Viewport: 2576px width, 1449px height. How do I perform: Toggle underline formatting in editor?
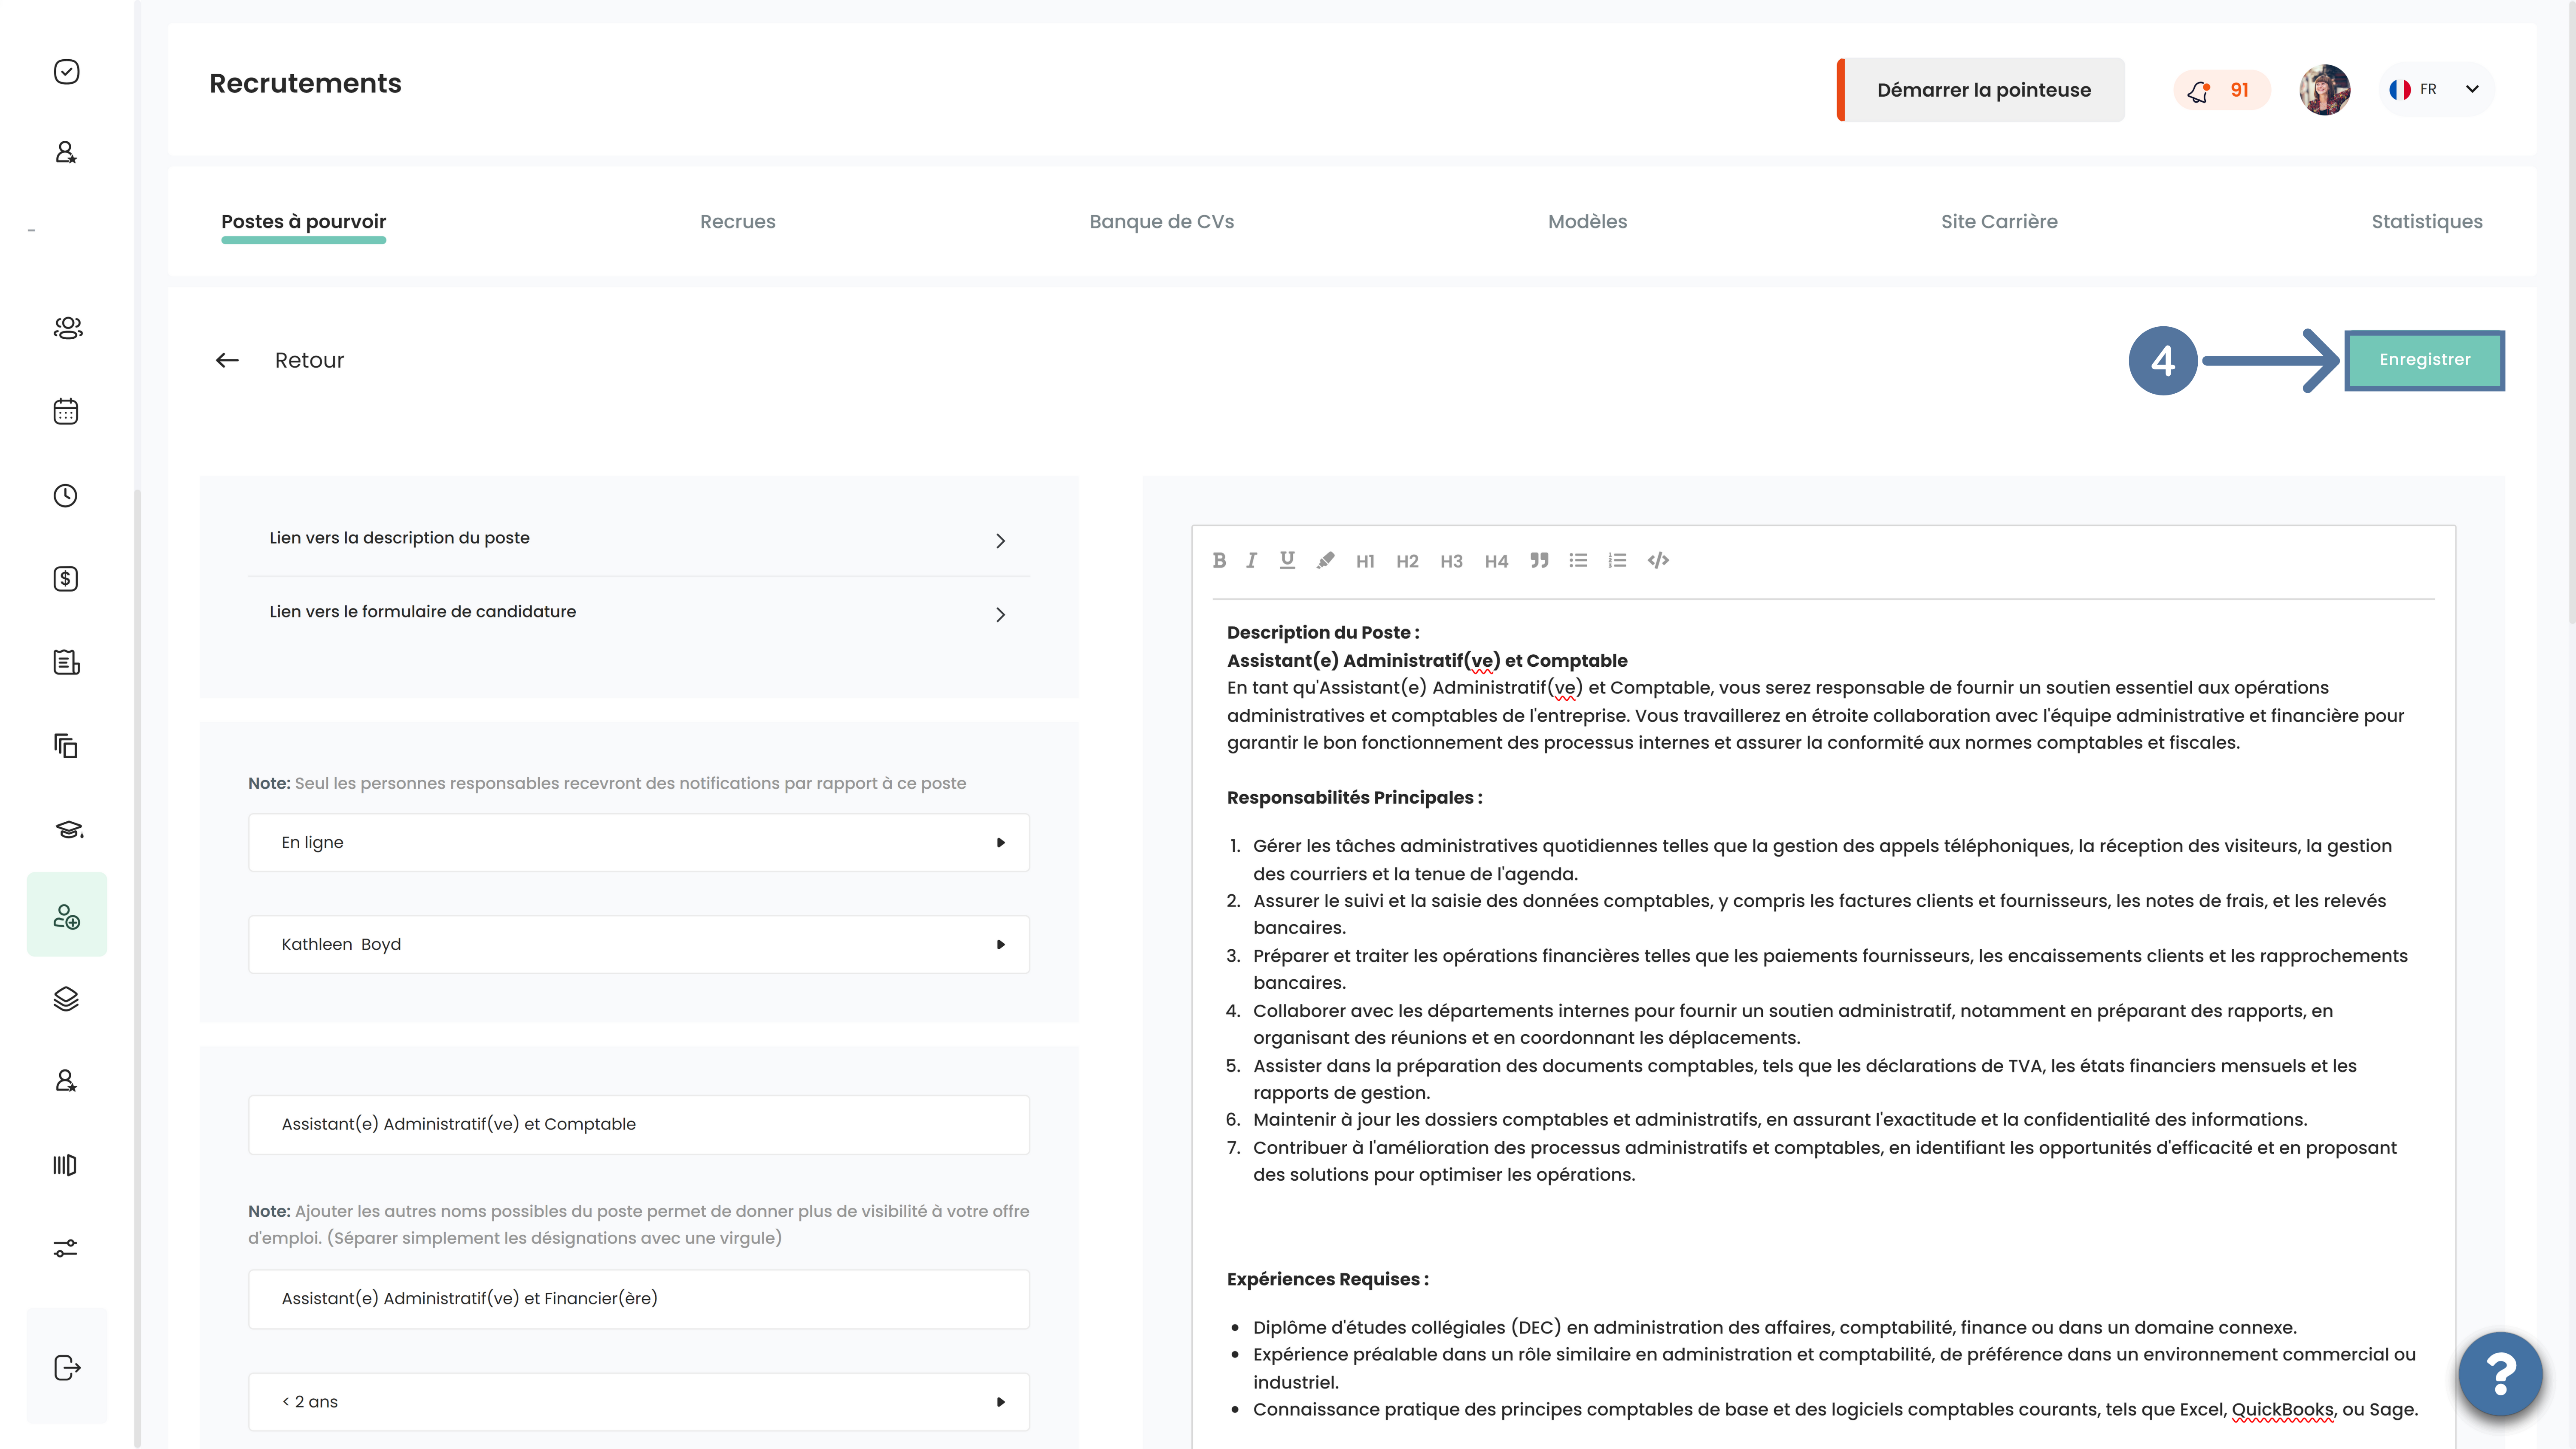pyautogui.click(x=1287, y=561)
